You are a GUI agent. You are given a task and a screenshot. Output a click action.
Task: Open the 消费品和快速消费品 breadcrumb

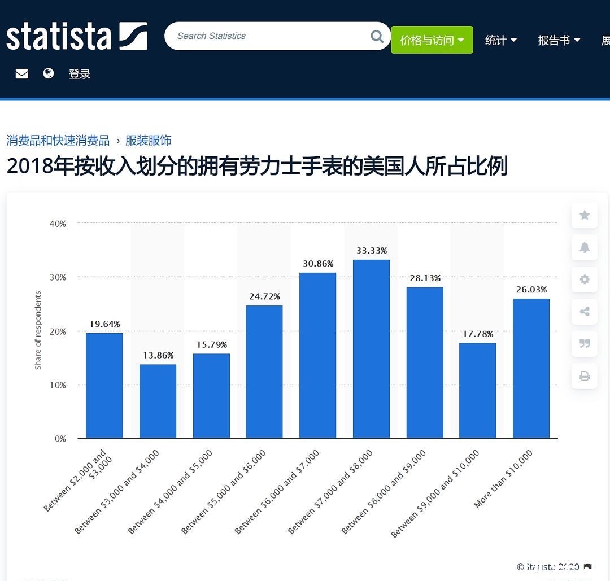(x=58, y=141)
